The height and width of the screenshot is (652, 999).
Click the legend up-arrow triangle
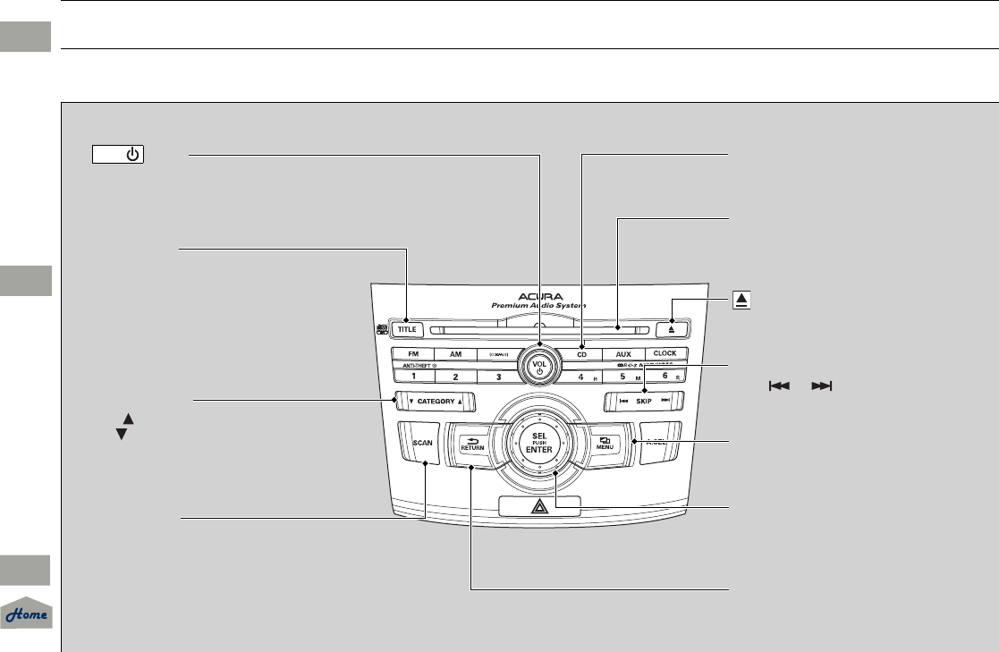[x=128, y=419]
